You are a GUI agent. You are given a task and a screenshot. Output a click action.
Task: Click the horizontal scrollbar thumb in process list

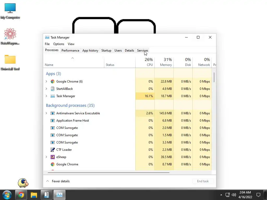pyautogui.click(x=108, y=172)
